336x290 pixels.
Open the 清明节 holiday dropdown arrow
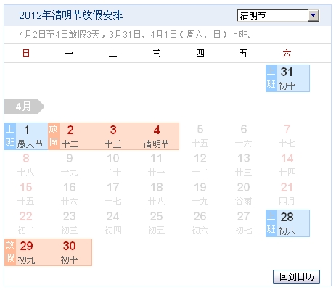(x=314, y=15)
